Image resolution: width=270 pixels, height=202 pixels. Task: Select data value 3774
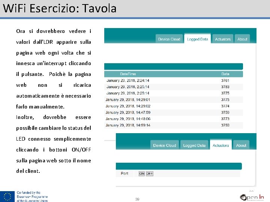click(225, 106)
